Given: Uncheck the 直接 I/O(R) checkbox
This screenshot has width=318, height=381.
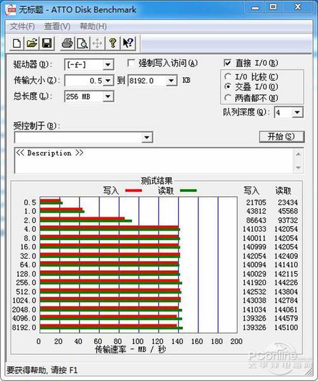Looking at the screenshot, I should 228,63.
